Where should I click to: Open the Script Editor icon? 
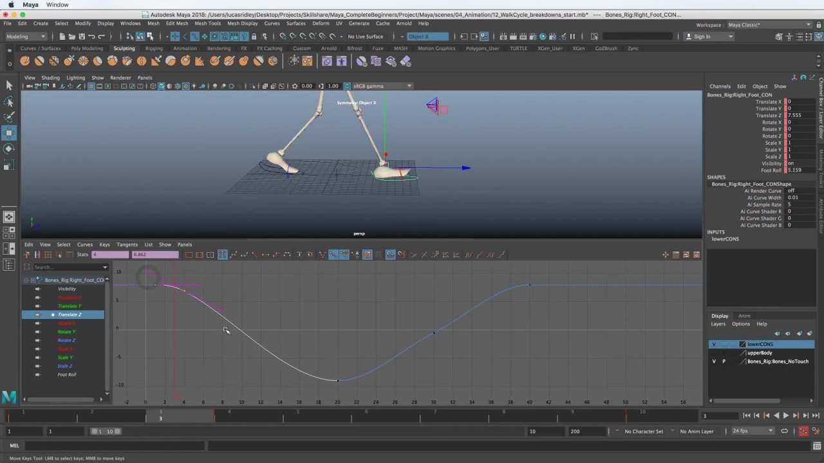[x=816, y=446]
